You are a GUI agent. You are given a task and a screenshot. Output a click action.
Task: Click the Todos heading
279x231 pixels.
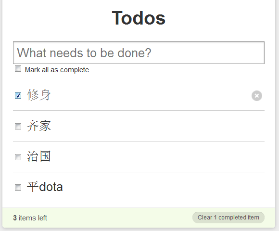(x=139, y=18)
